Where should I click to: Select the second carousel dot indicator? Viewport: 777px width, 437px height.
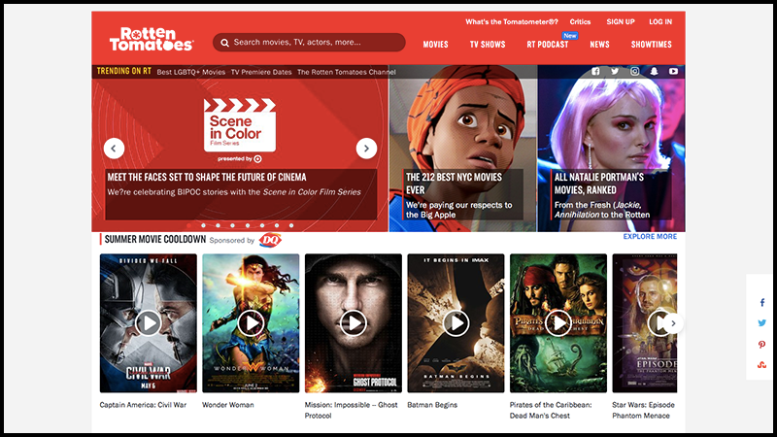(203, 225)
